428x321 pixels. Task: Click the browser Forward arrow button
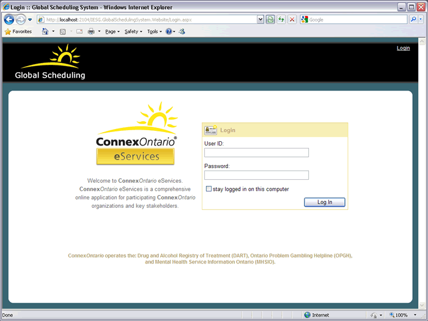coord(20,20)
